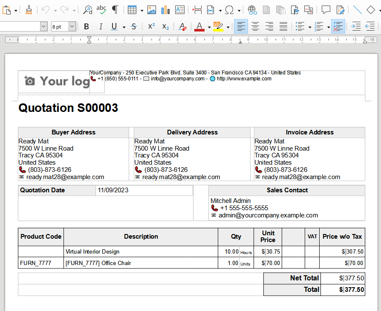Run the spelling check

coord(101,10)
